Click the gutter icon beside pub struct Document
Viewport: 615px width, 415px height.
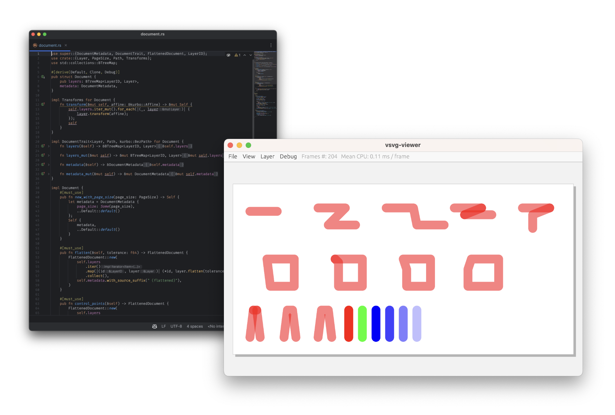click(x=42, y=77)
